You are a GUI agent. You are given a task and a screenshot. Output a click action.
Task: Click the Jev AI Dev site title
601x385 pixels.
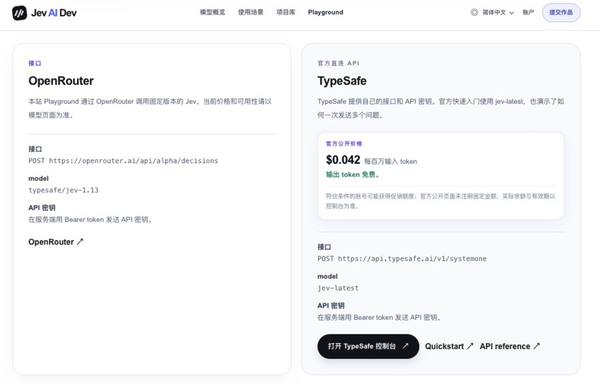[54, 13]
